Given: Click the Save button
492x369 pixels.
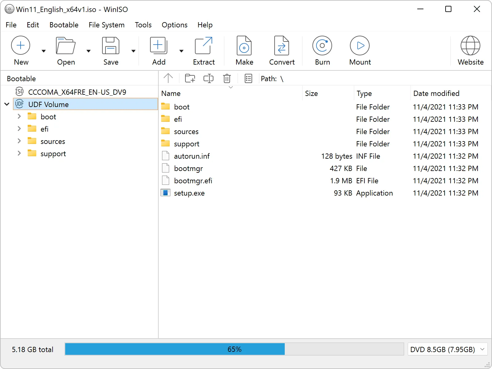Looking at the screenshot, I should (110, 50).
